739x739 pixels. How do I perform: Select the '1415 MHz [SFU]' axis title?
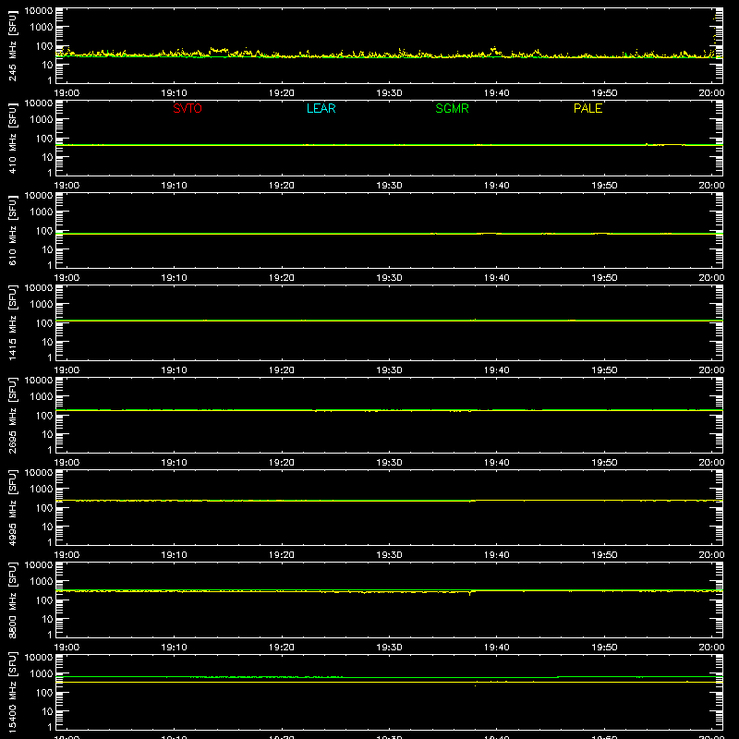[13, 322]
